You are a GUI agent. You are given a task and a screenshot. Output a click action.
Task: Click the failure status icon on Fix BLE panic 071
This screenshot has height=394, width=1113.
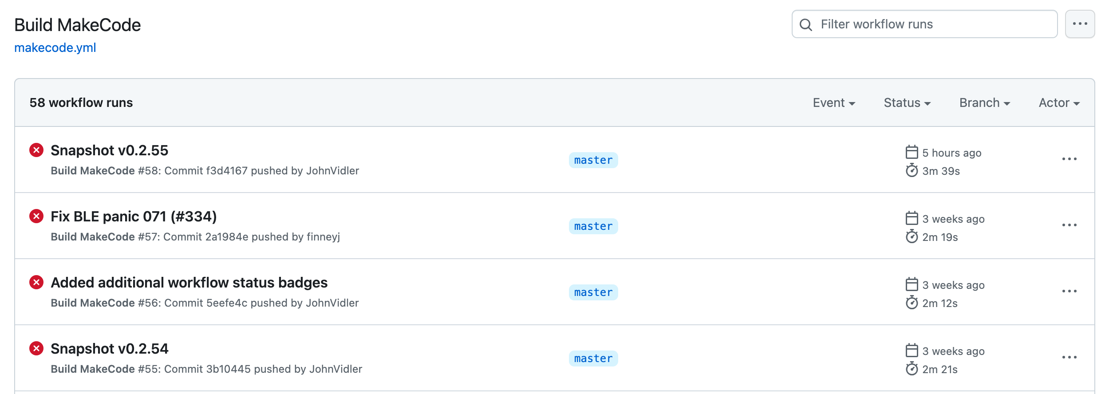pyautogui.click(x=36, y=217)
